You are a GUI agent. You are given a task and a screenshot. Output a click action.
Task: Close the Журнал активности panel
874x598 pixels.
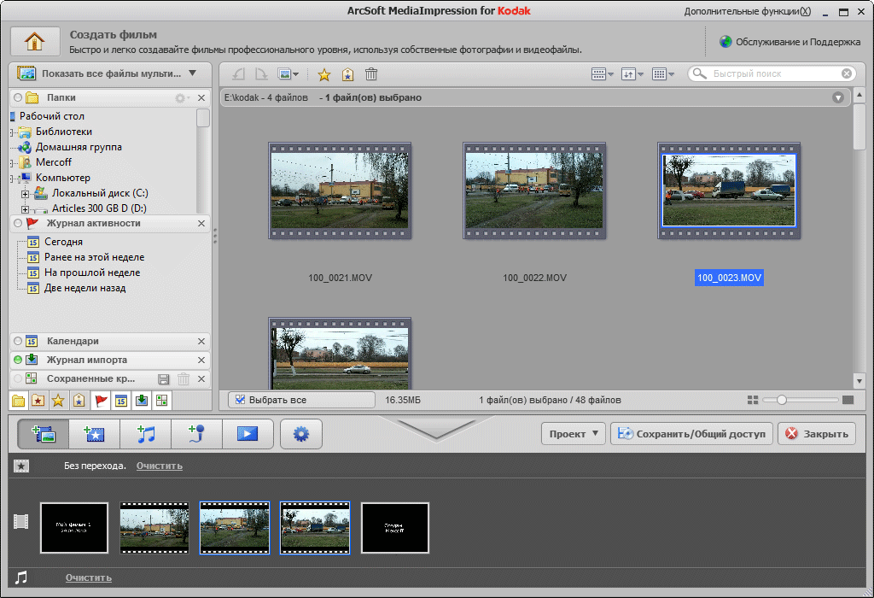[x=201, y=223]
